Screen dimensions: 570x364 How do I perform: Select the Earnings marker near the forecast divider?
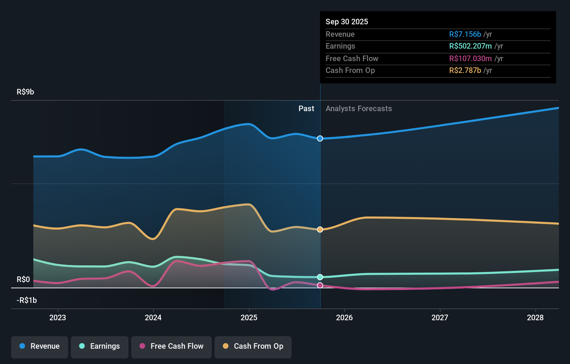click(320, 276)
